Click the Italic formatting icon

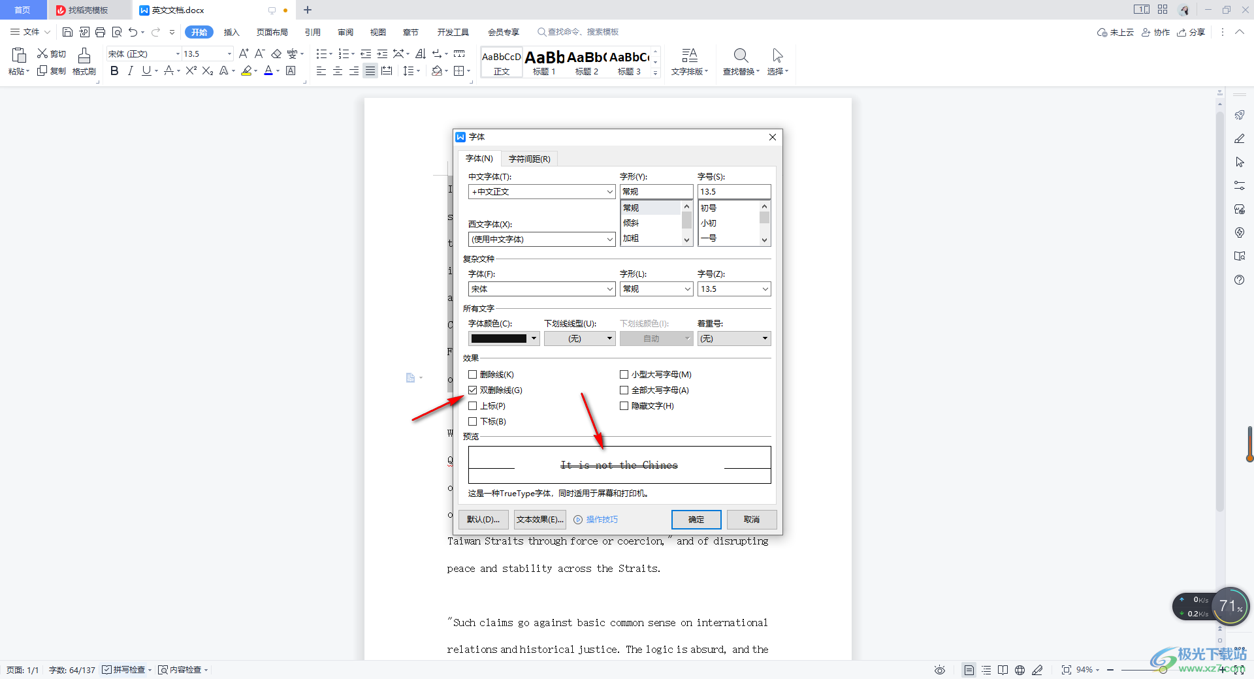tap(130, 71)
